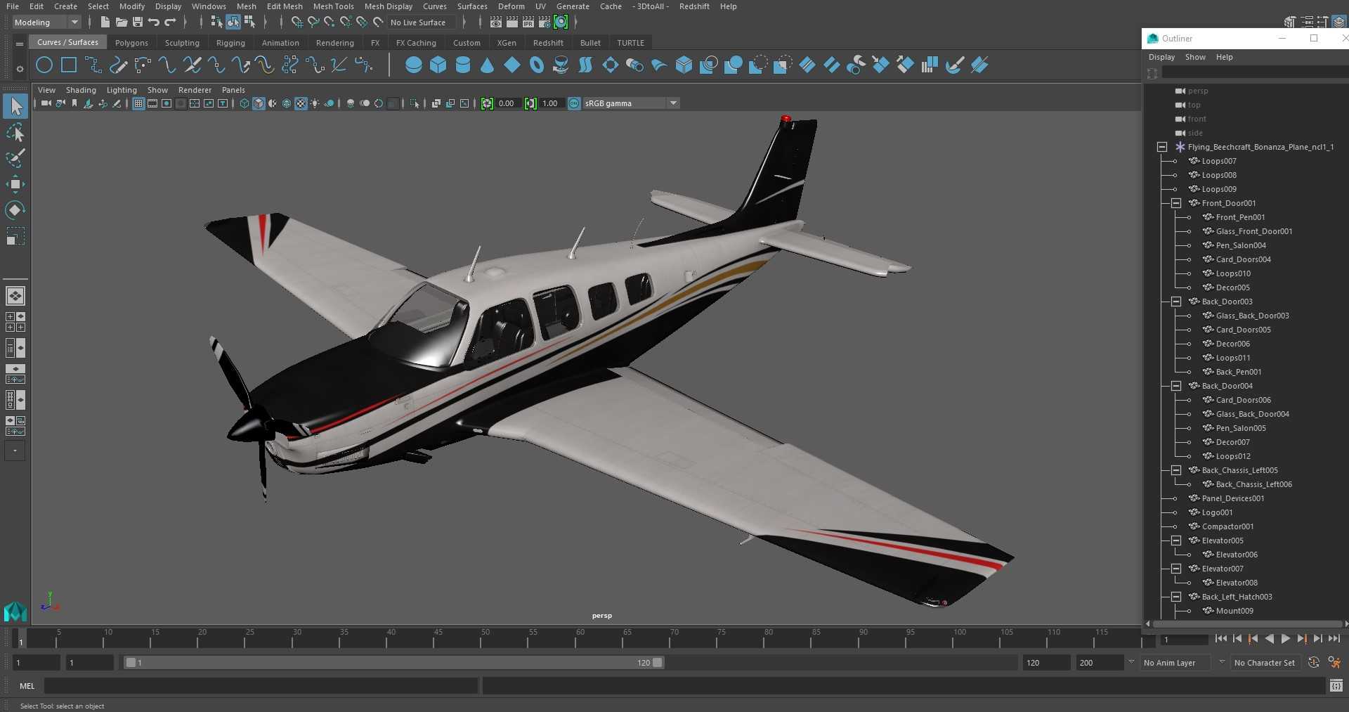This screenshot has width=1349, height=712.
Task: Toggle the viewport wireframe cube display
Action: (245, 103)
